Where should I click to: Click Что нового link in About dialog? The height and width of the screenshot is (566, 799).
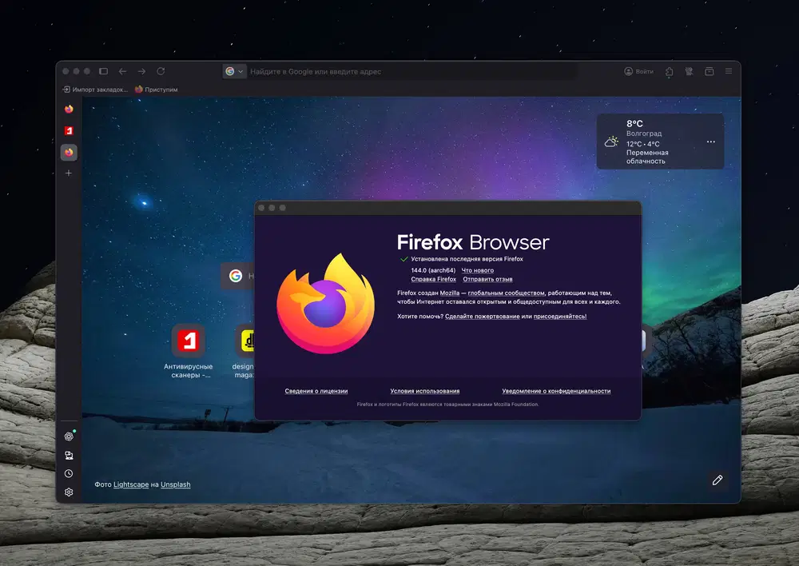coord(478,270)
